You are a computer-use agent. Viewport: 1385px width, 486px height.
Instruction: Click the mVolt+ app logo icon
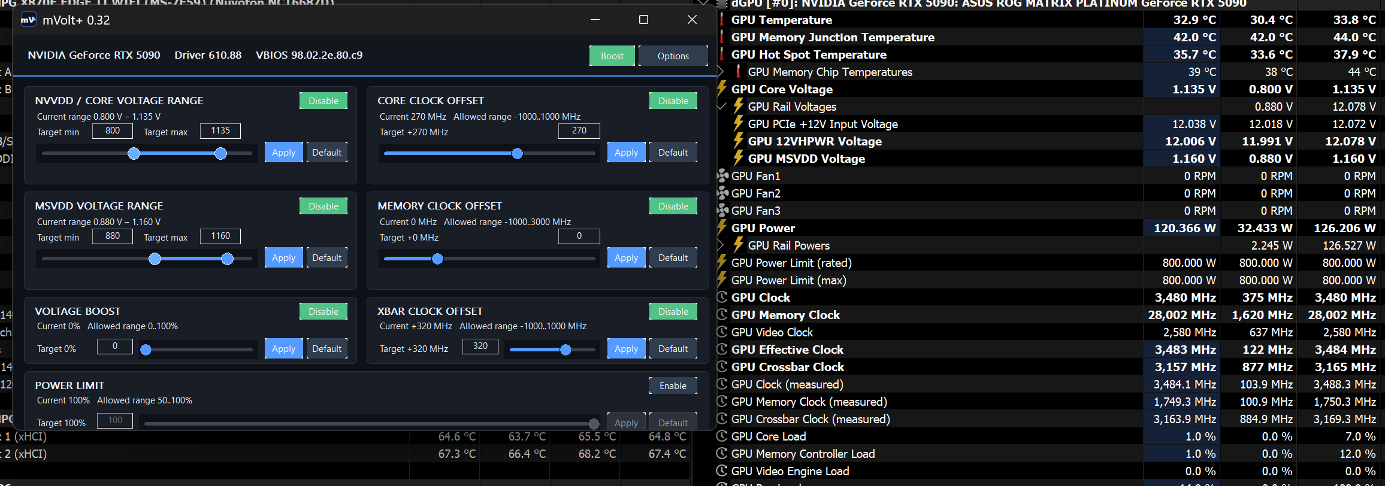[28, 20]
